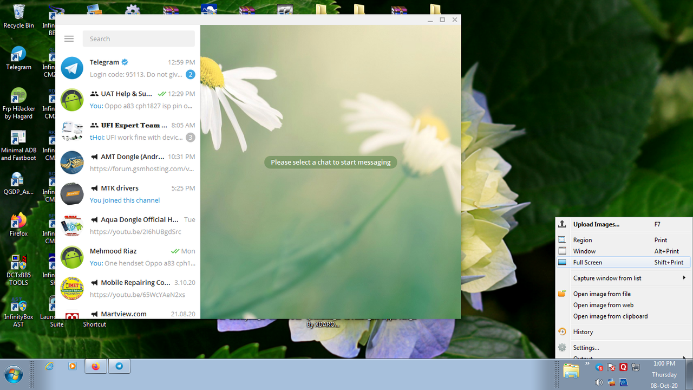The width and height of the screenshot is (693, 390).
Task: Launch Firefox from the taskbar
Action: click(95, 366)
